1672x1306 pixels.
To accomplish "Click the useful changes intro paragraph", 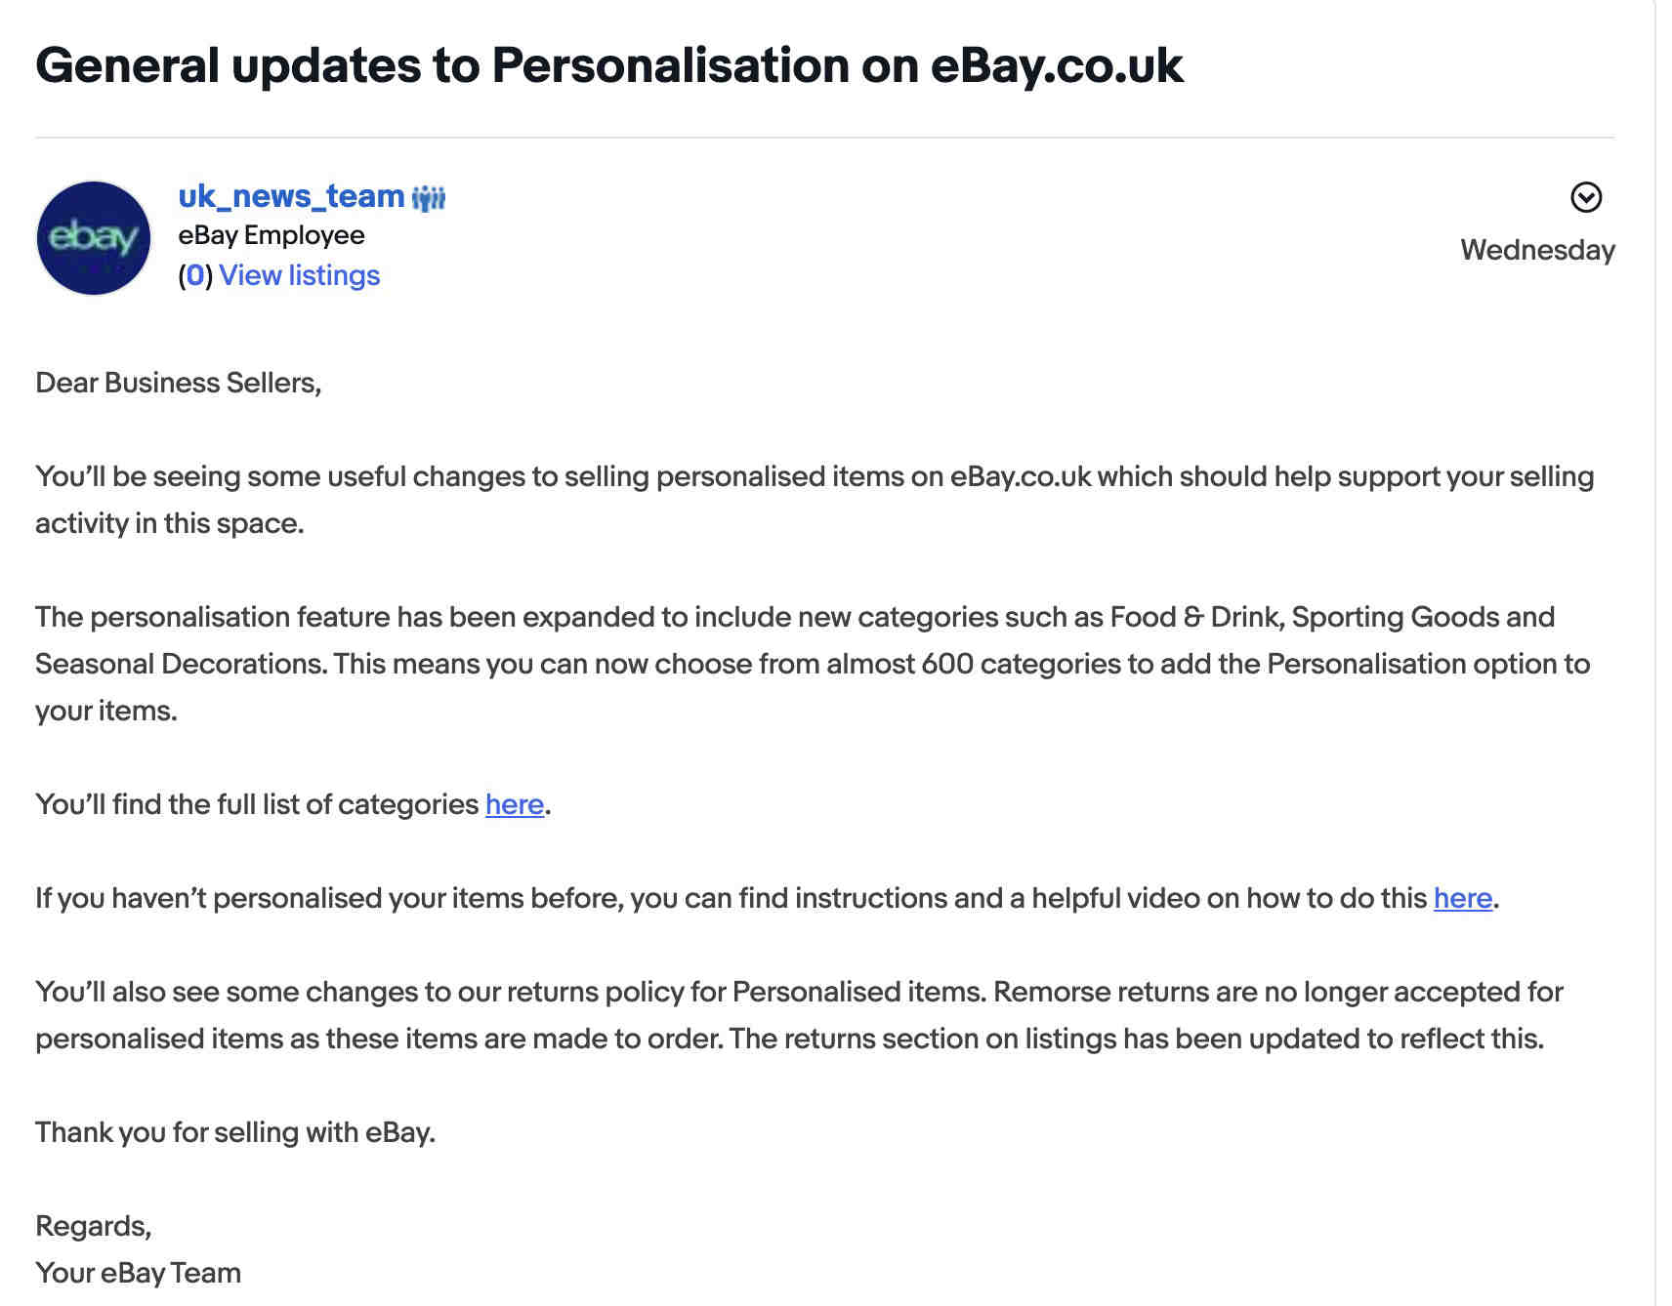I will [x=815, y=500].
